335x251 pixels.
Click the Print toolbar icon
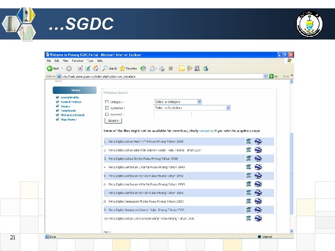coord(162,68)
